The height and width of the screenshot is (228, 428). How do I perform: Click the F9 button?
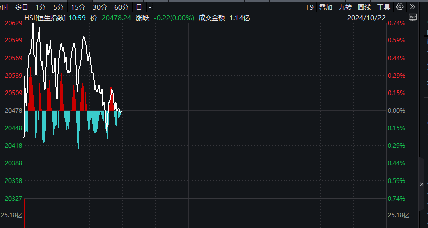point(310,7)
